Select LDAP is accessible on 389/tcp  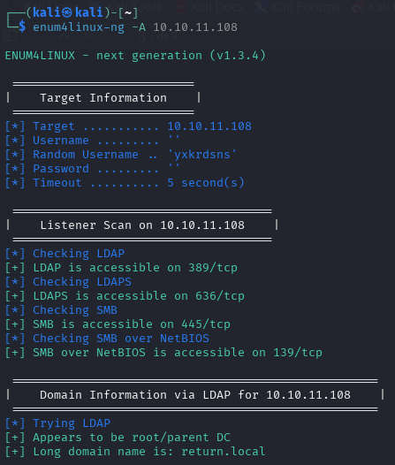121,268
